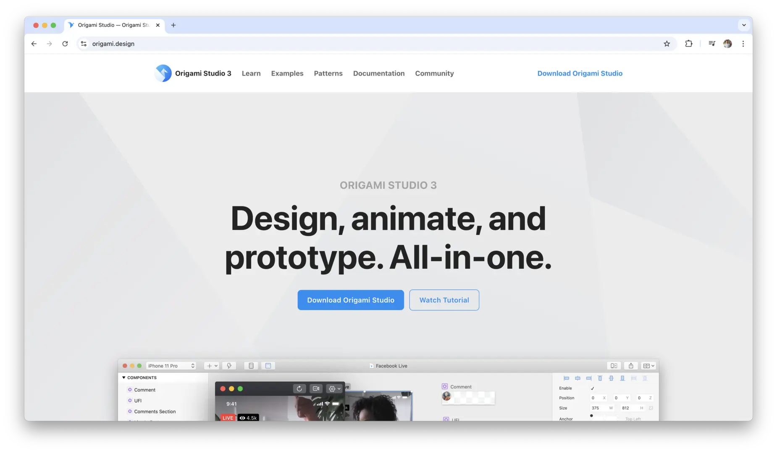Viewport: 777px width, 453px height.
Task: Click the Origami bird logo icon
Action: coord(163,73)
